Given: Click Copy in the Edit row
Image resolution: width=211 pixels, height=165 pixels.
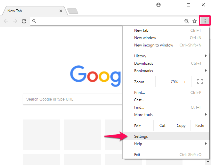Looking at the screenshot, I should coord(181,126).
